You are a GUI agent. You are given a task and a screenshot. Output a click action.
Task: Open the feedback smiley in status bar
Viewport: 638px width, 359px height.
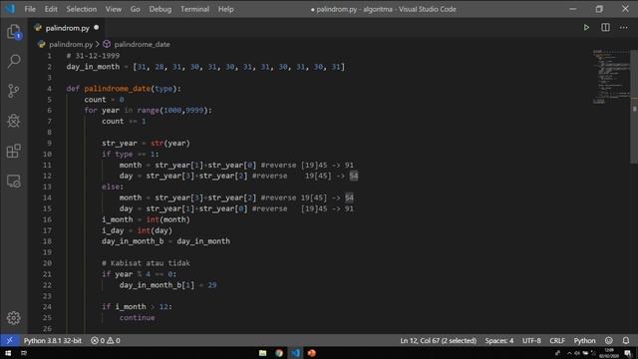608,340
